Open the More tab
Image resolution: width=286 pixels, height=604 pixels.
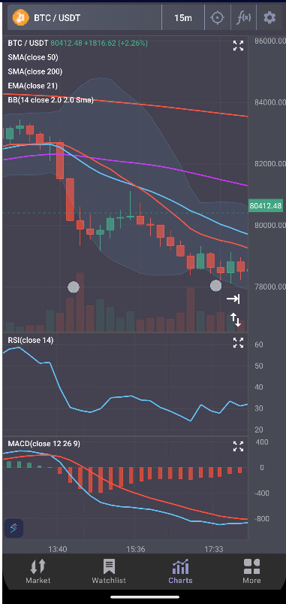251,572
